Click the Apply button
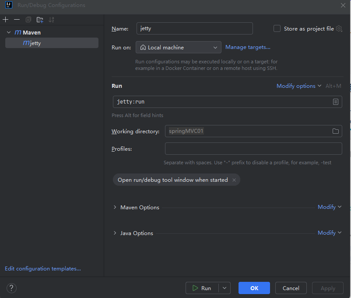This screenshot has height=298, width=351. [x=328, y=288]
